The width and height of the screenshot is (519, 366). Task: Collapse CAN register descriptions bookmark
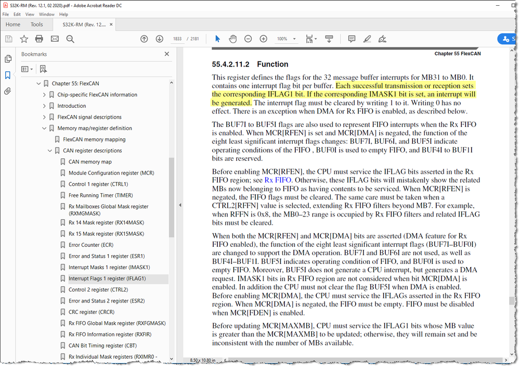(49, 150)
